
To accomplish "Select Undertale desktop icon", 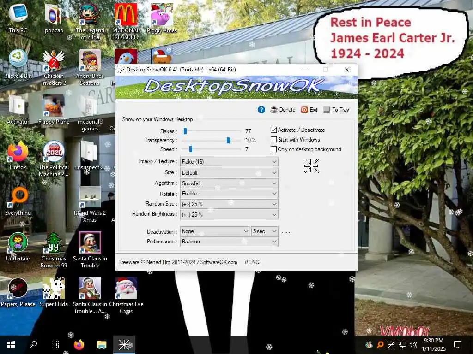I will pyautogui.click(x=18, y=247).
